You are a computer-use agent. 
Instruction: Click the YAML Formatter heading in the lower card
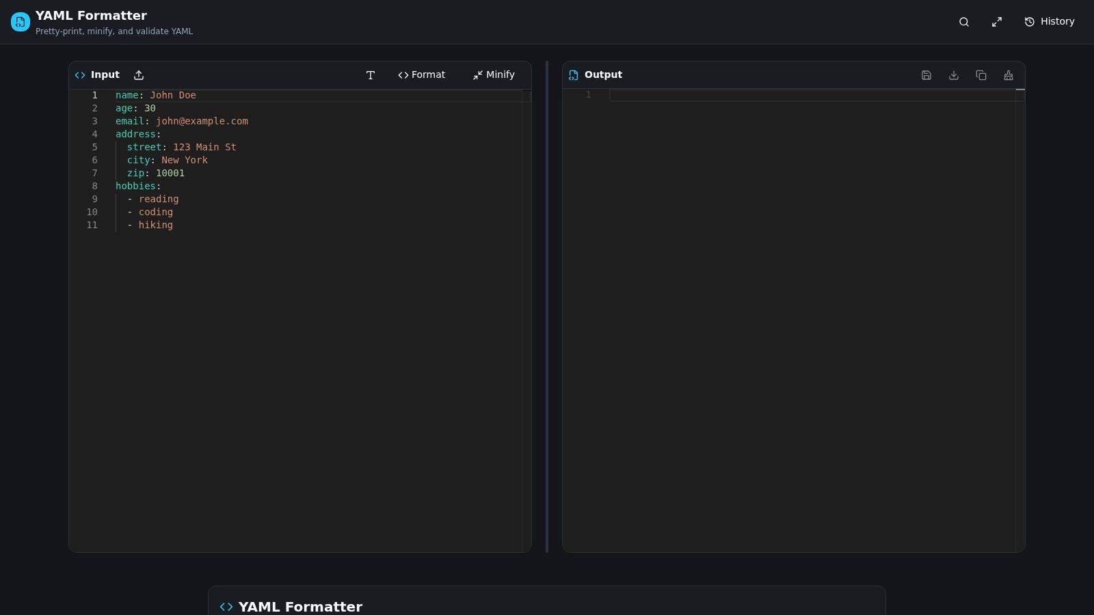300,607
